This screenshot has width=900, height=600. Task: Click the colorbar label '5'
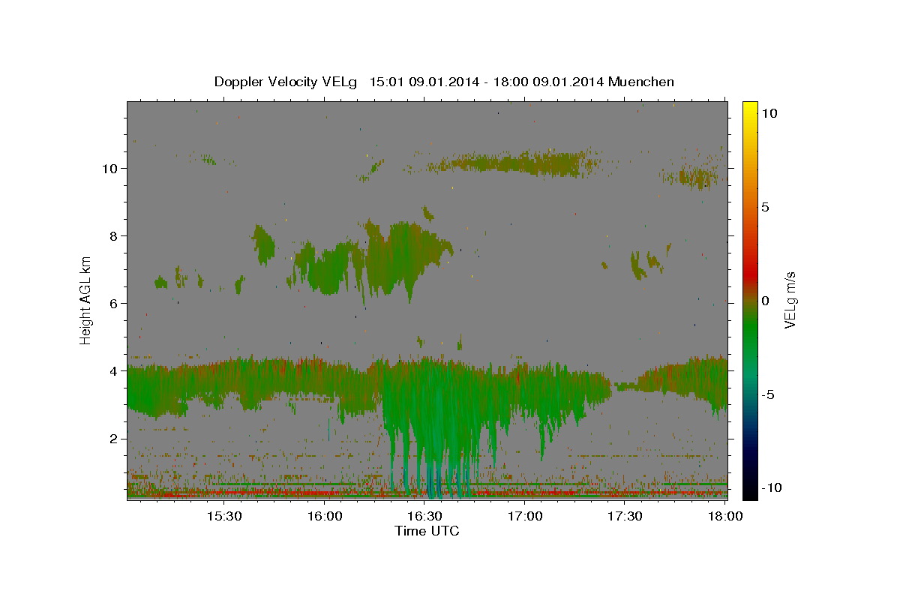click(765, 207)
